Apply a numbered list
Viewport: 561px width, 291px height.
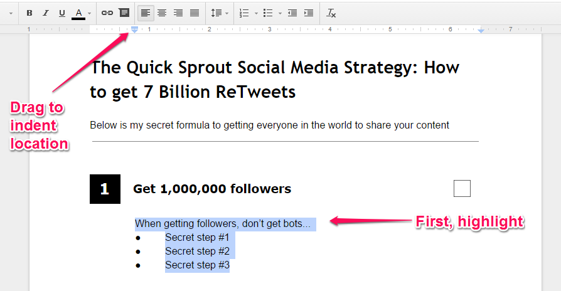click(244, 13)
